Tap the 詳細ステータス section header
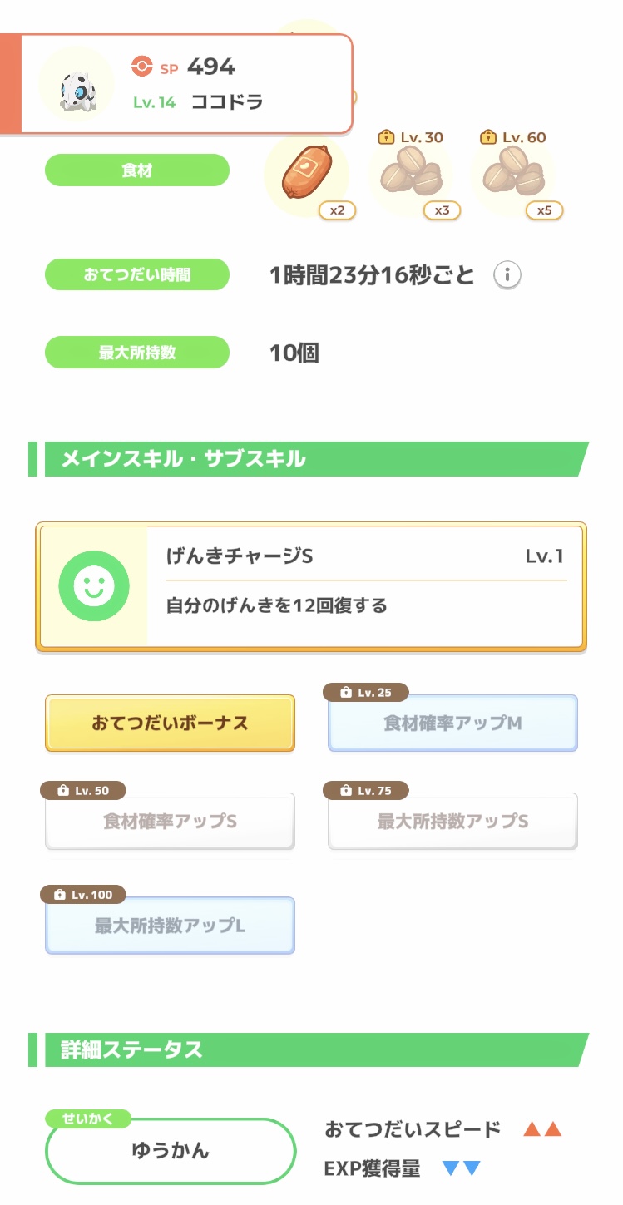 point(308,1049)
